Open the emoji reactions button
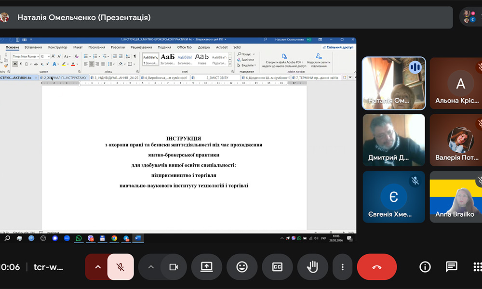482x289 pixels. tap(242, 267)
